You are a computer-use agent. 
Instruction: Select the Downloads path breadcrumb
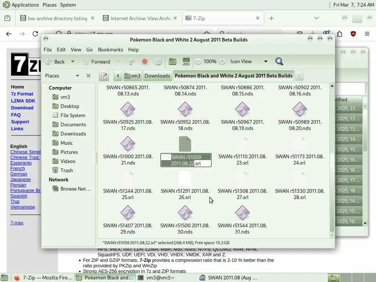[157, 76]
